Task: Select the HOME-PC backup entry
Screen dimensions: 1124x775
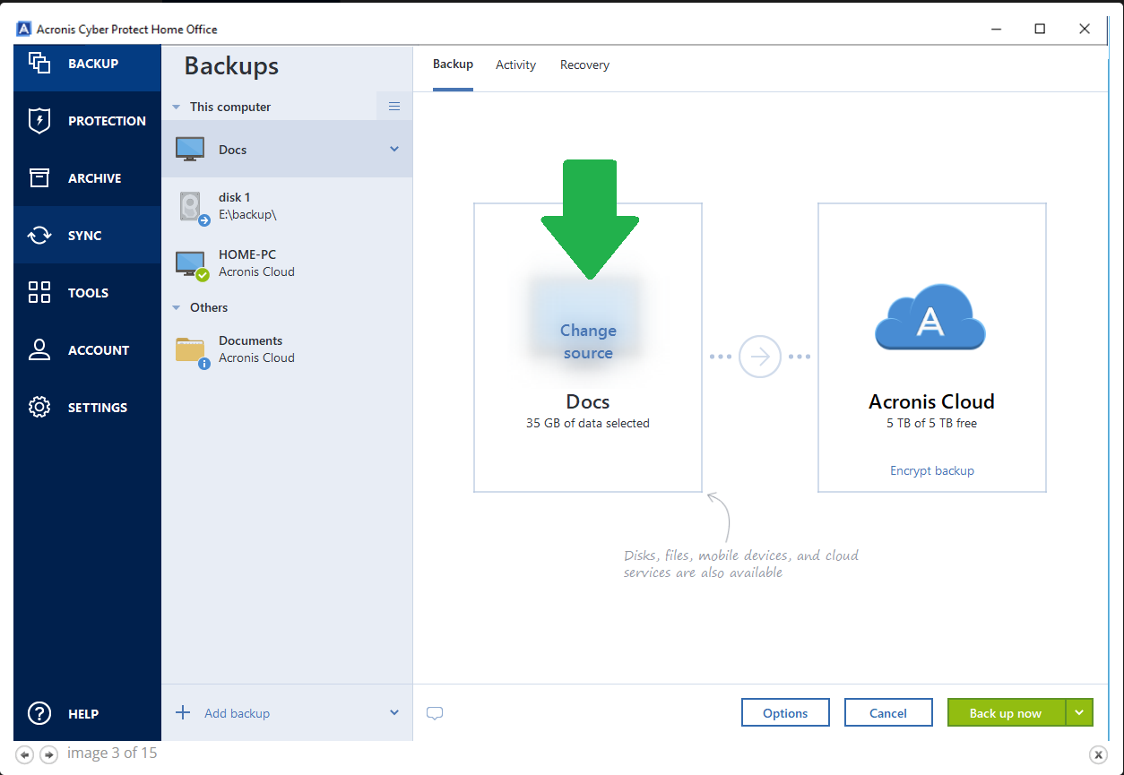Action: 287,264
